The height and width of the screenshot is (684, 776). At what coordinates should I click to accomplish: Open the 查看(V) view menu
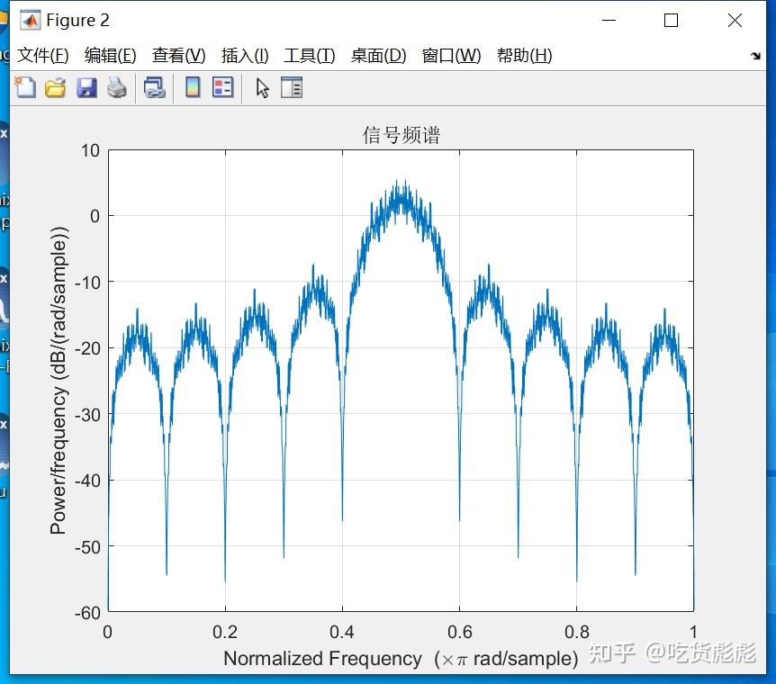click(x=177, y=55)
